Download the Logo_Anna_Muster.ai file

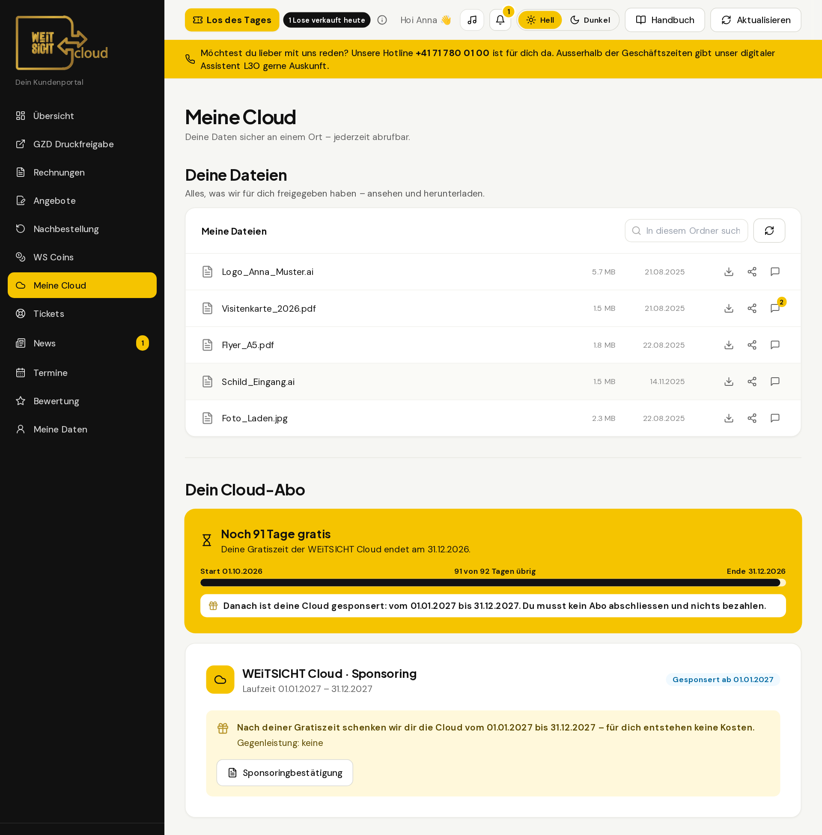[x=729, y=271]
